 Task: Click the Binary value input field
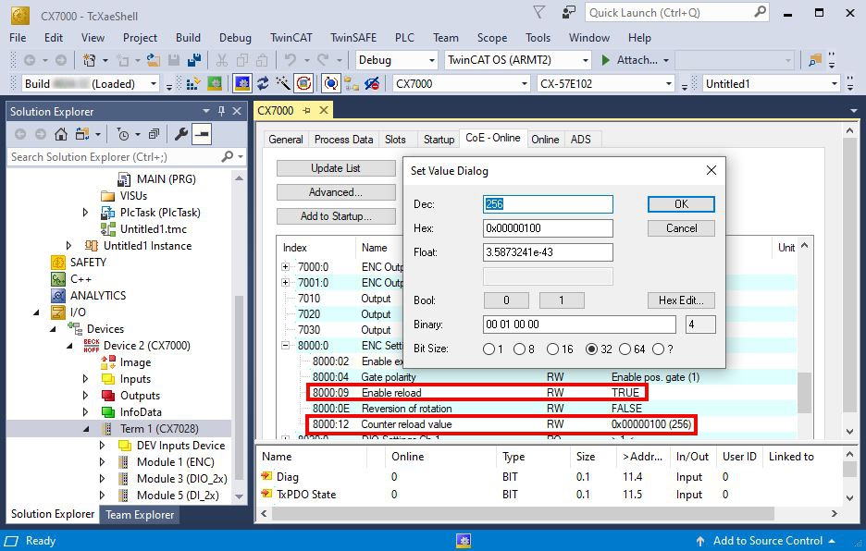579,324
